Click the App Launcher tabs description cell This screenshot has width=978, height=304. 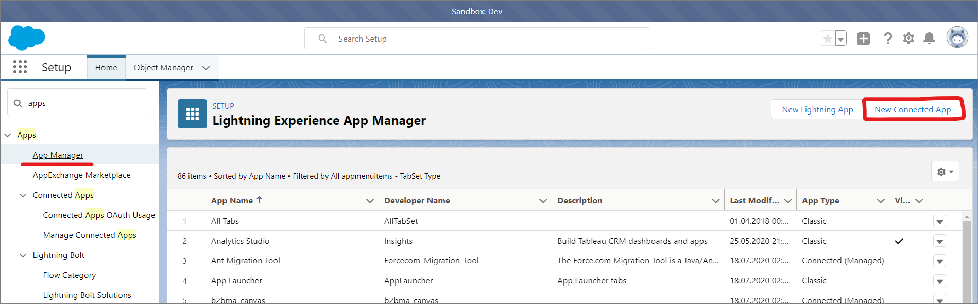[592, 281]
